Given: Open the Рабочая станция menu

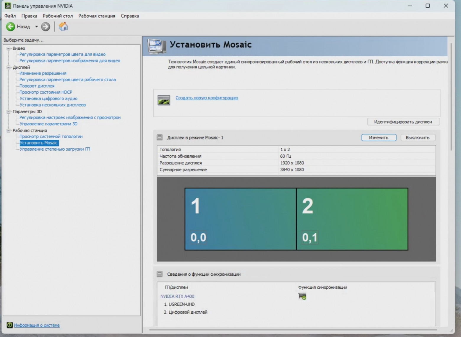Looking at the screenshot, I should (97, 16).
